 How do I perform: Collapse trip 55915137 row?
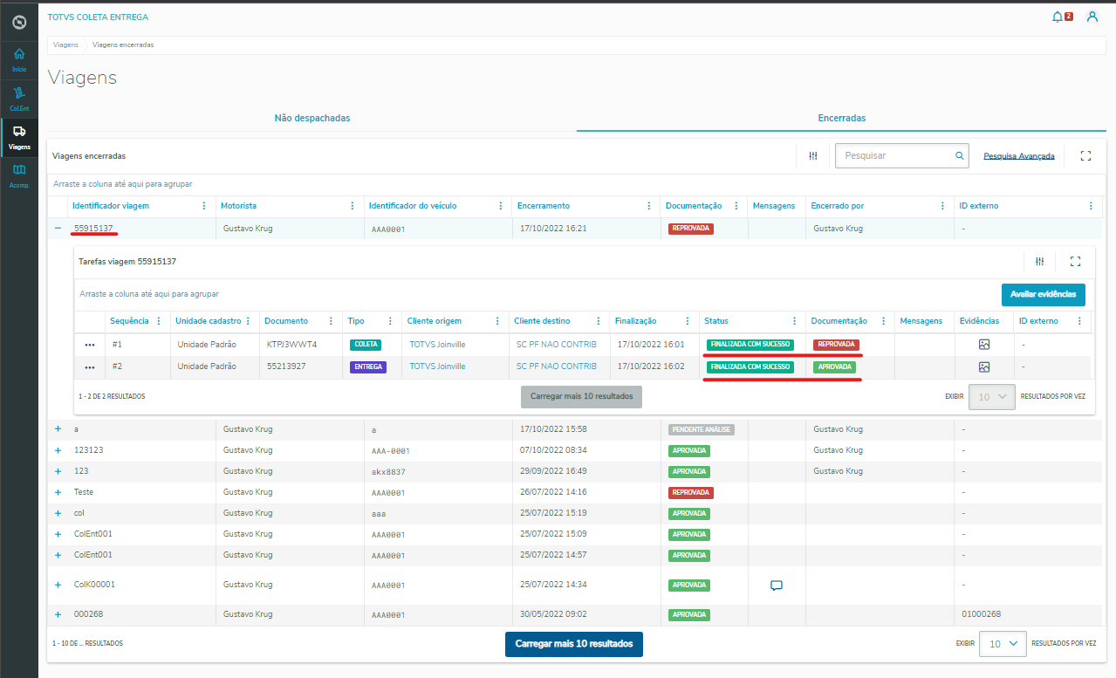pyautogui.click(x=58, y=228)
